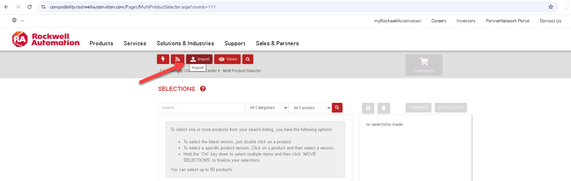Viewport: 571px width, 181px height.
Task: Open the red RSS feed icon
Action: pyautogui.click(x=178, y=59)
